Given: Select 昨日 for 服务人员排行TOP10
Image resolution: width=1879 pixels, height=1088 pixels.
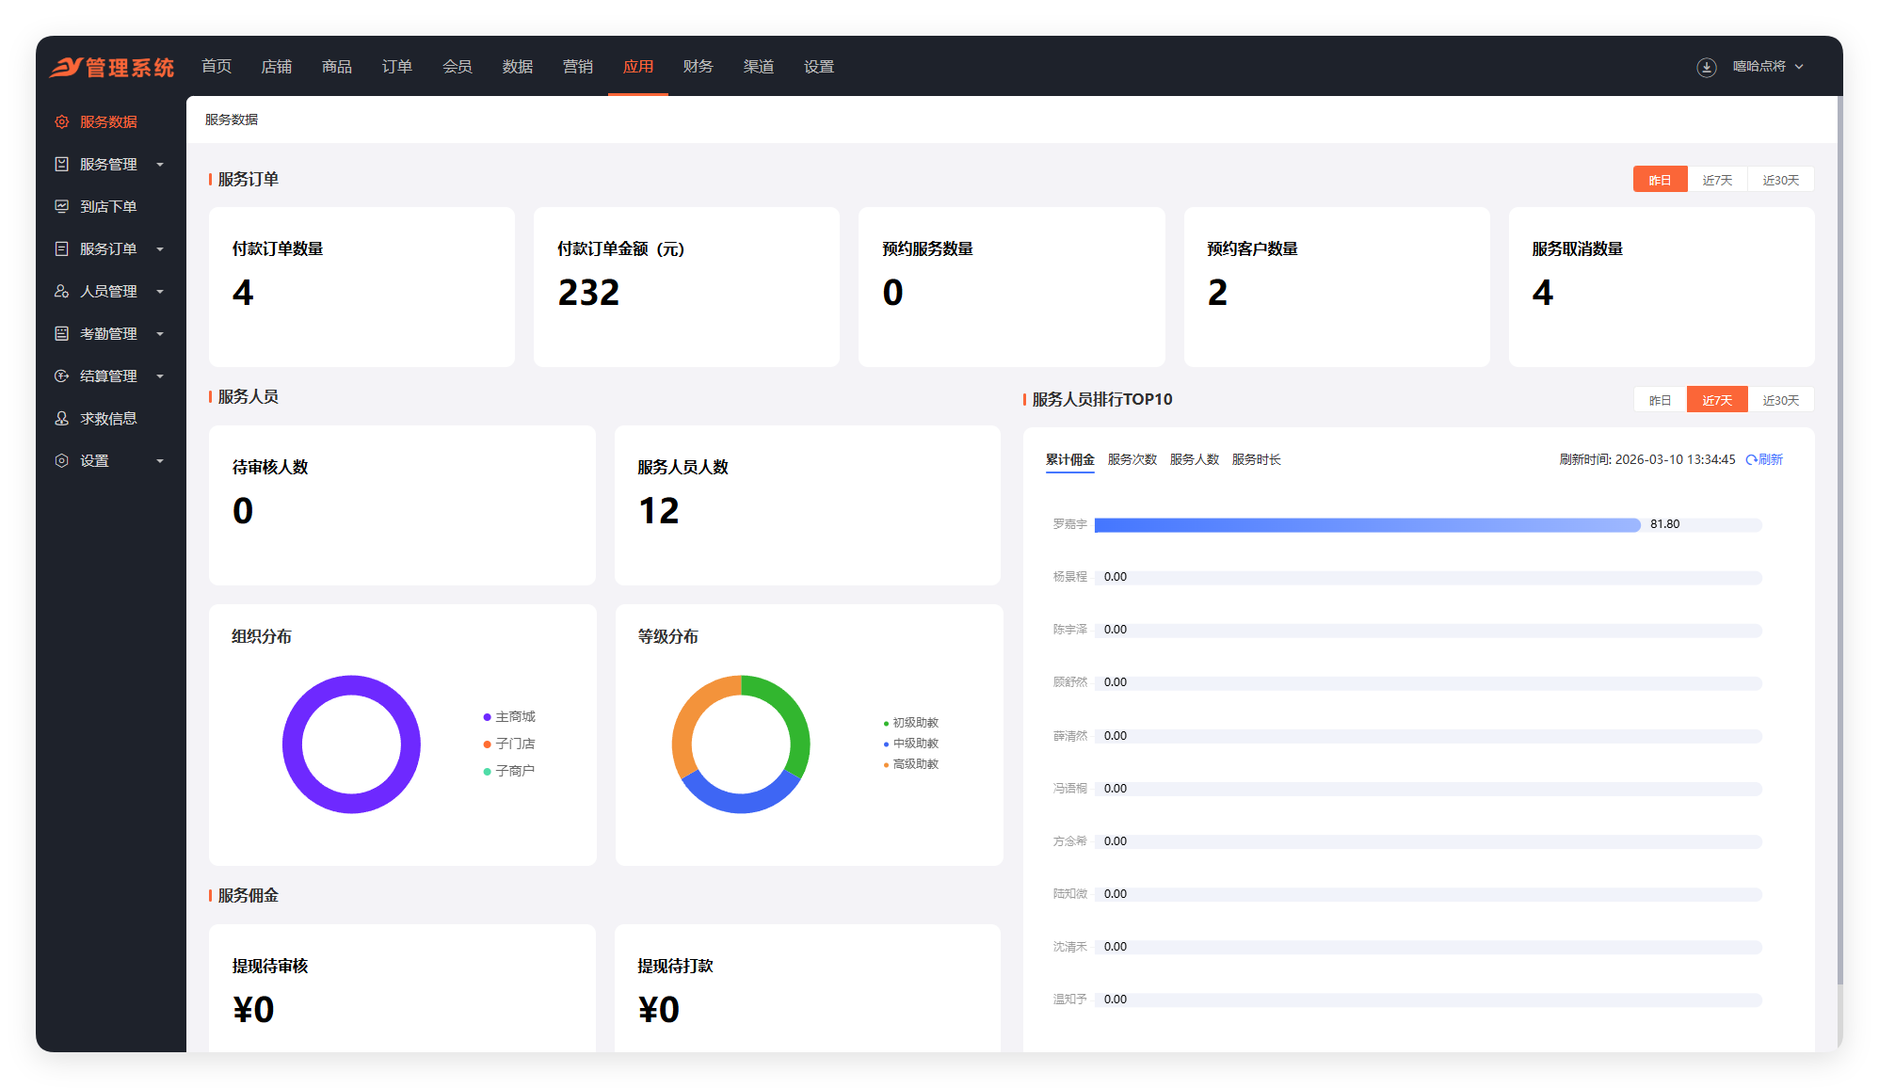Looking at the screenshot, I should (x=1660, y=400).
